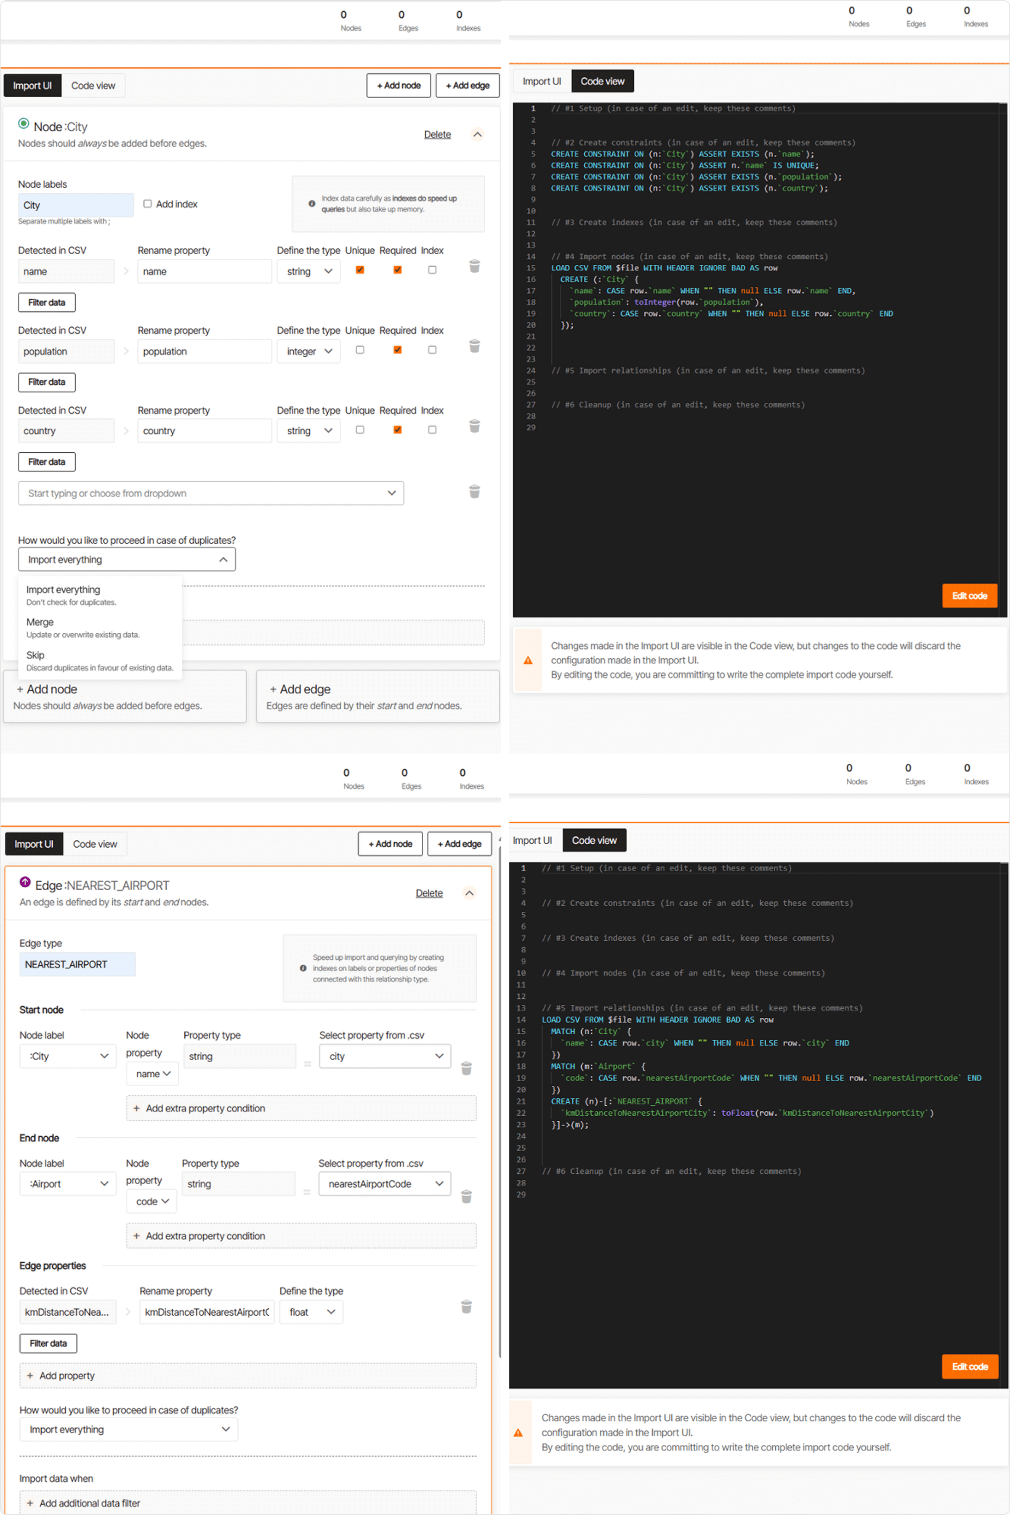Open the :City start node label dropdown
The width and height of the screenshot is (1010, 1515).
pos(68,1056)
